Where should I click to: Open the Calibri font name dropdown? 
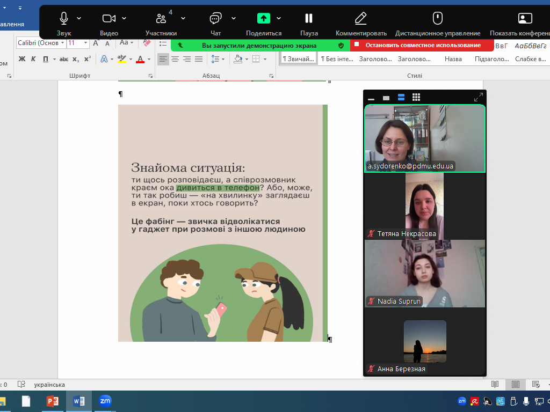[x=62, y=43]
